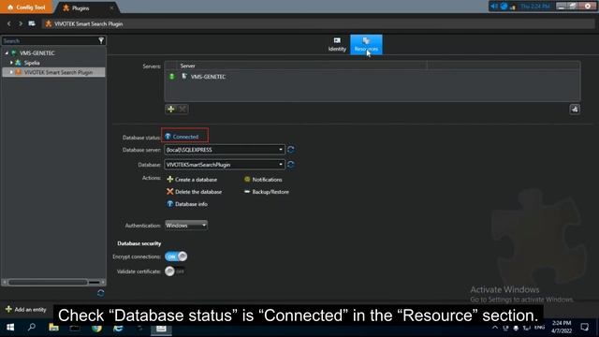Click Add an entity
The height and width of the screenshot is (337, 599).
[x=26, y=310]
